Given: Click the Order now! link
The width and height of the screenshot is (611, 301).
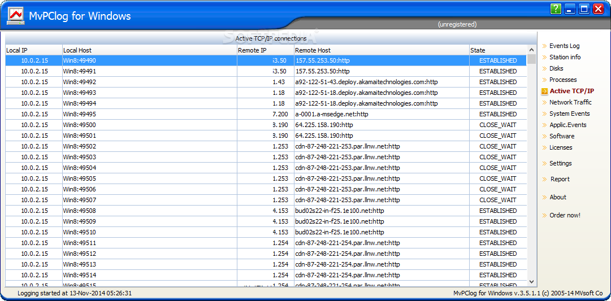Looking at the screenshot, I should [565, 215].
